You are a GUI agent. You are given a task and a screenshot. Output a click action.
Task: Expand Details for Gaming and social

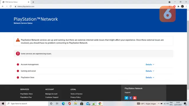click(x=150, y=71)
